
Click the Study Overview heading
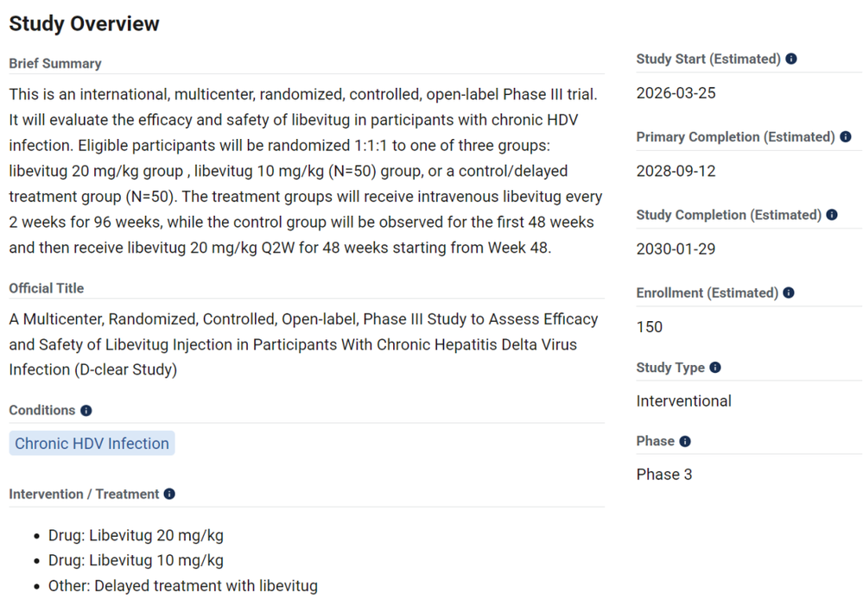[84, 24]
